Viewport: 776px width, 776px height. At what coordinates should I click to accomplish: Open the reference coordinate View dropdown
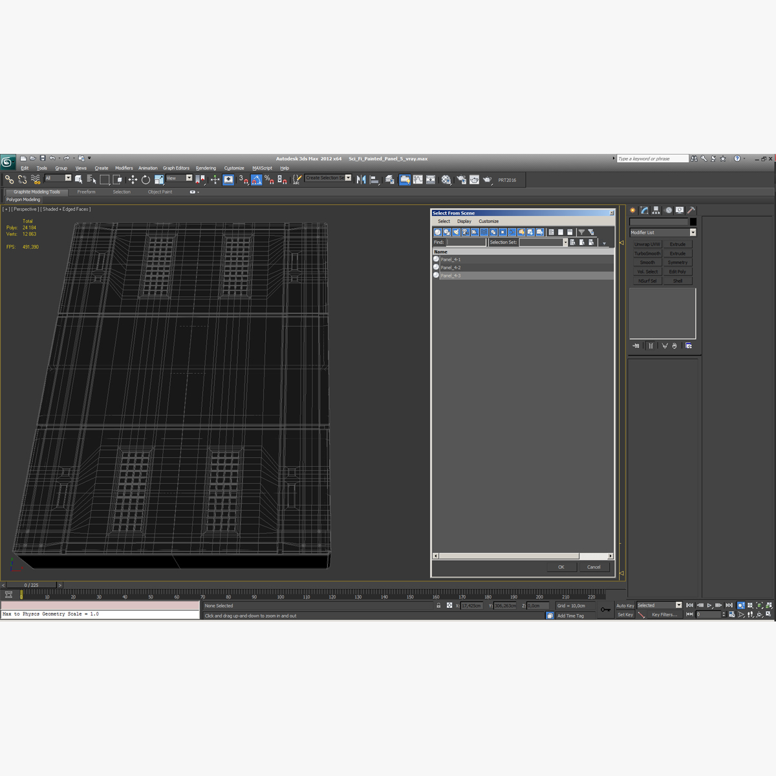(x=179, y=178)
